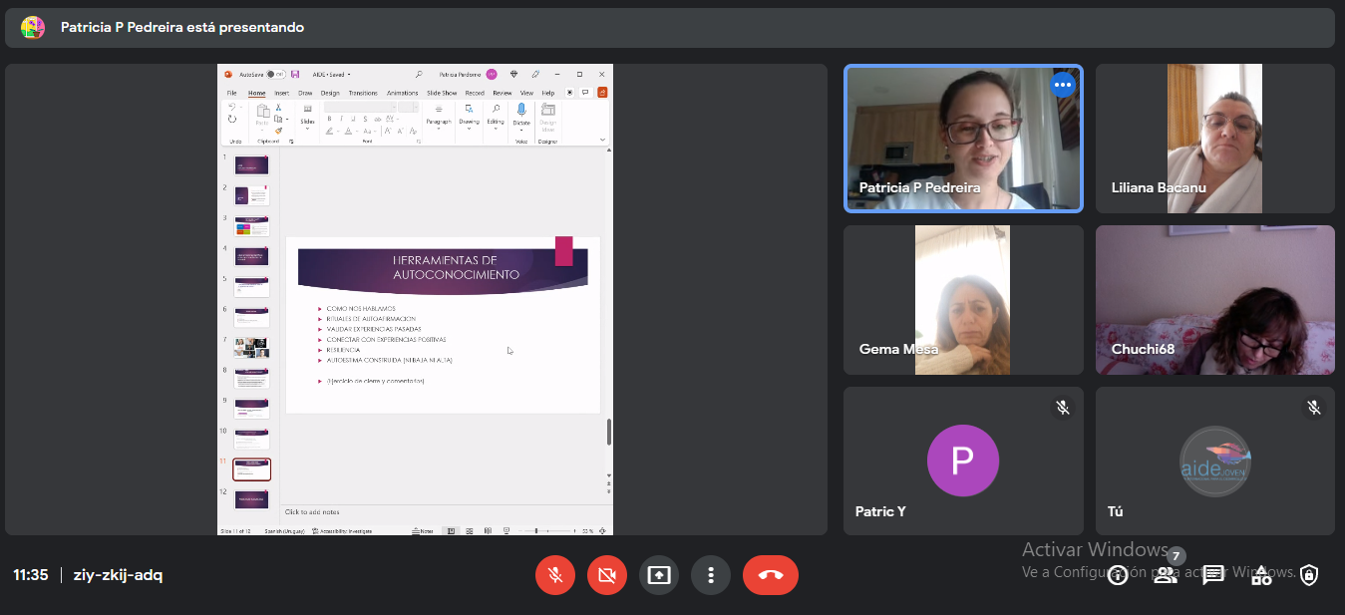Viewport: 1345px width, 615px height.
Task: Open the Slide Show ribbon tab
Action: [442, 93]
